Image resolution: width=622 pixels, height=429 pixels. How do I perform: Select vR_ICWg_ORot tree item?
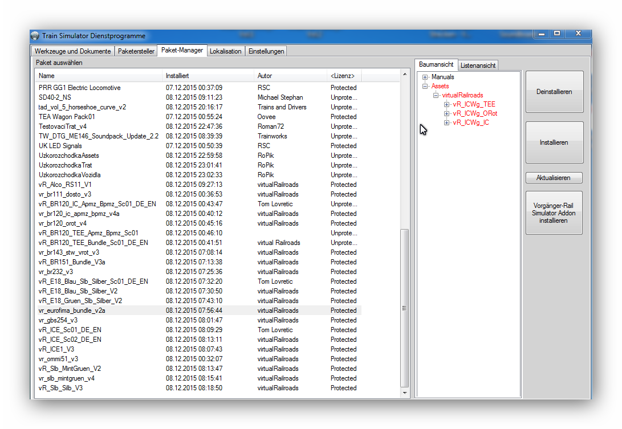pos(475,113)
